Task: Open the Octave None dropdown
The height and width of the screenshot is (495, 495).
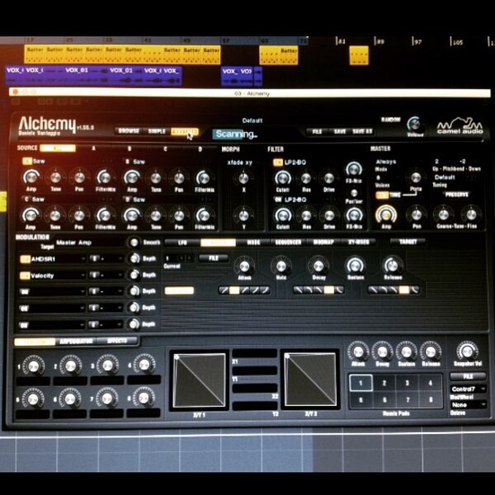Action: pos(468,405)
